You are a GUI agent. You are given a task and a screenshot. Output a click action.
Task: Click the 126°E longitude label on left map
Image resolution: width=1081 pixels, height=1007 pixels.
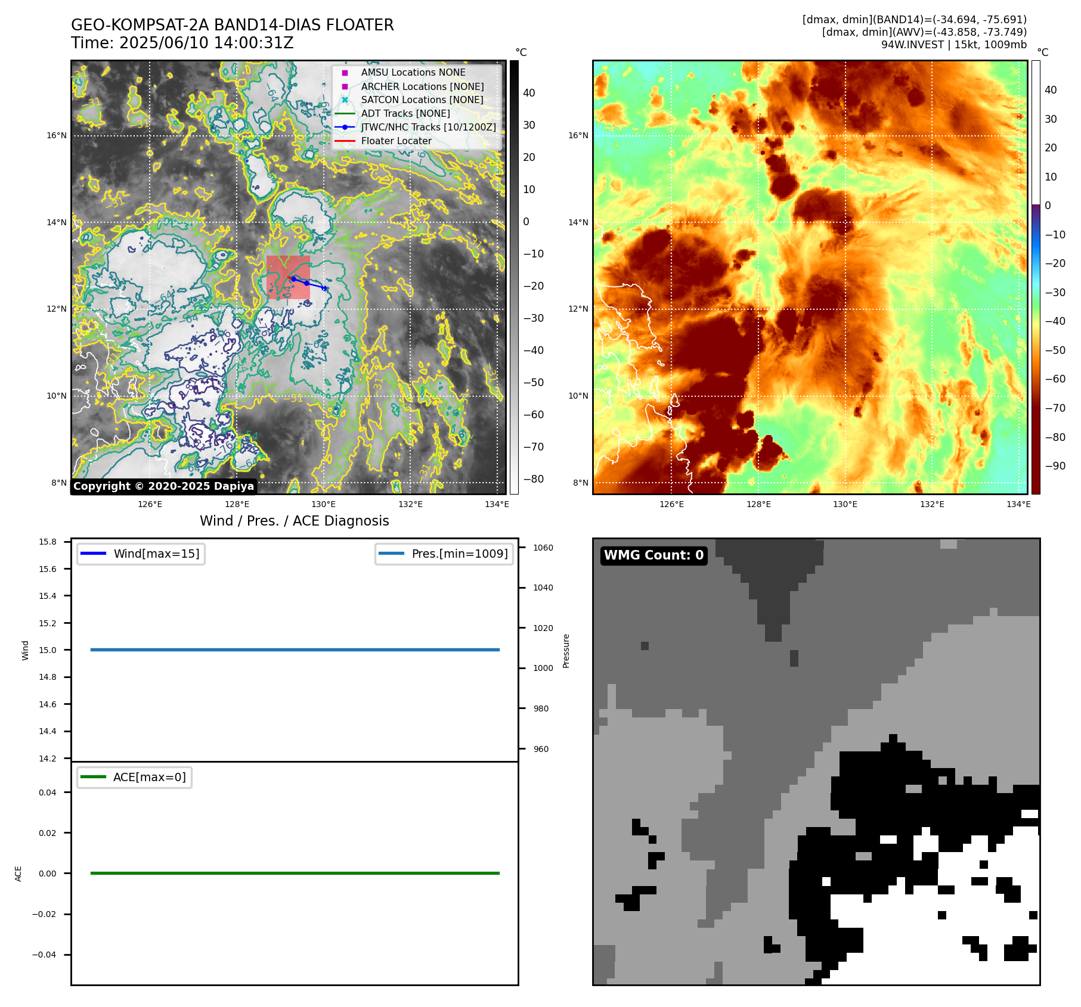click(150, 504)
